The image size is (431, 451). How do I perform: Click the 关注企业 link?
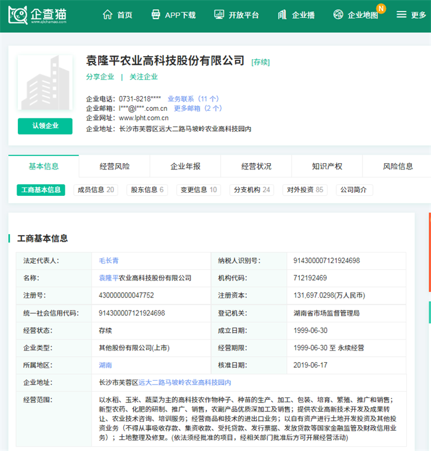coord(143,77)
